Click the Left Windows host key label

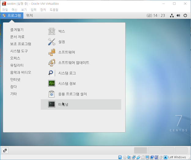177,157
